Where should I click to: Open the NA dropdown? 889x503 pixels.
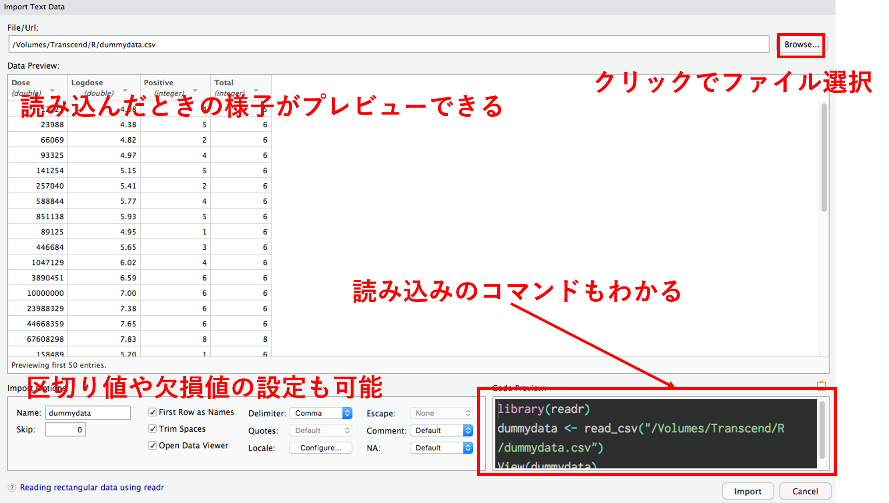[441, 447]
